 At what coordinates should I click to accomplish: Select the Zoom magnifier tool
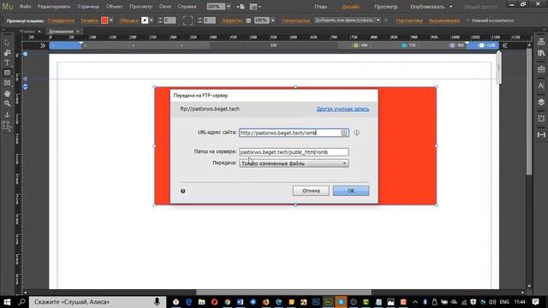(x=7, y=104)
